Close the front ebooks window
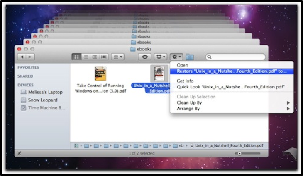This screenshot has width=303, height=176. tap(19, 49)
